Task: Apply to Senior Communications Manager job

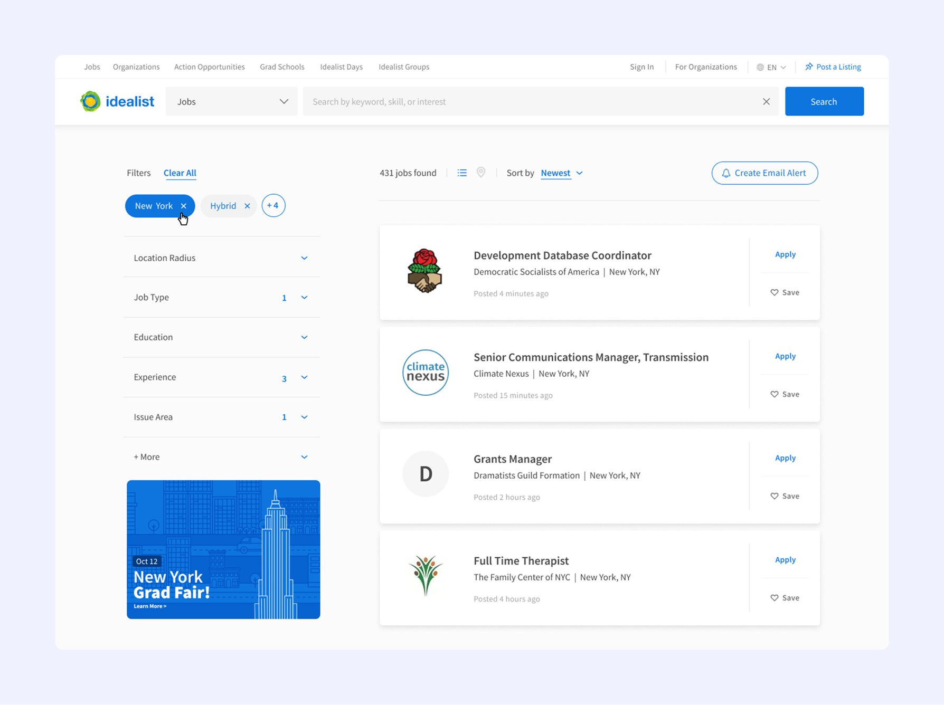Action: pyautogui.click(x=785, y=356)
